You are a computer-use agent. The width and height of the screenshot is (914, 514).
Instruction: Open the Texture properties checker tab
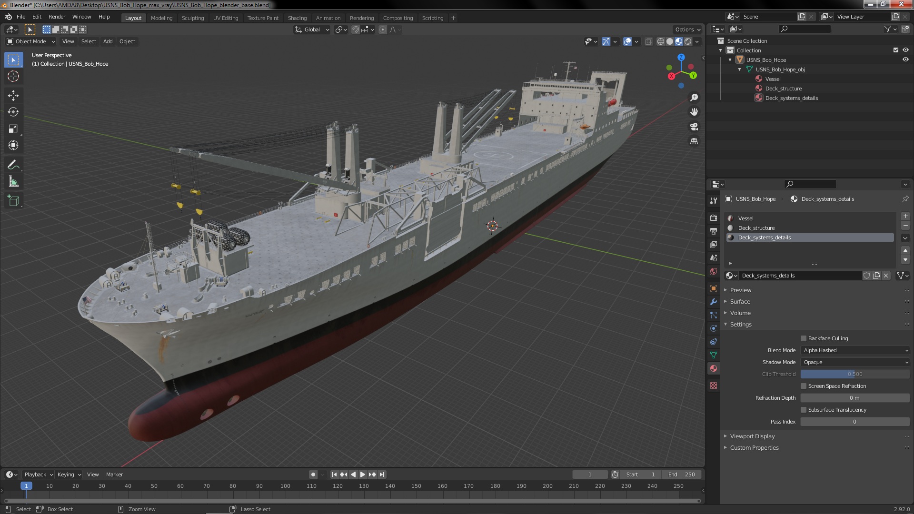713,385
